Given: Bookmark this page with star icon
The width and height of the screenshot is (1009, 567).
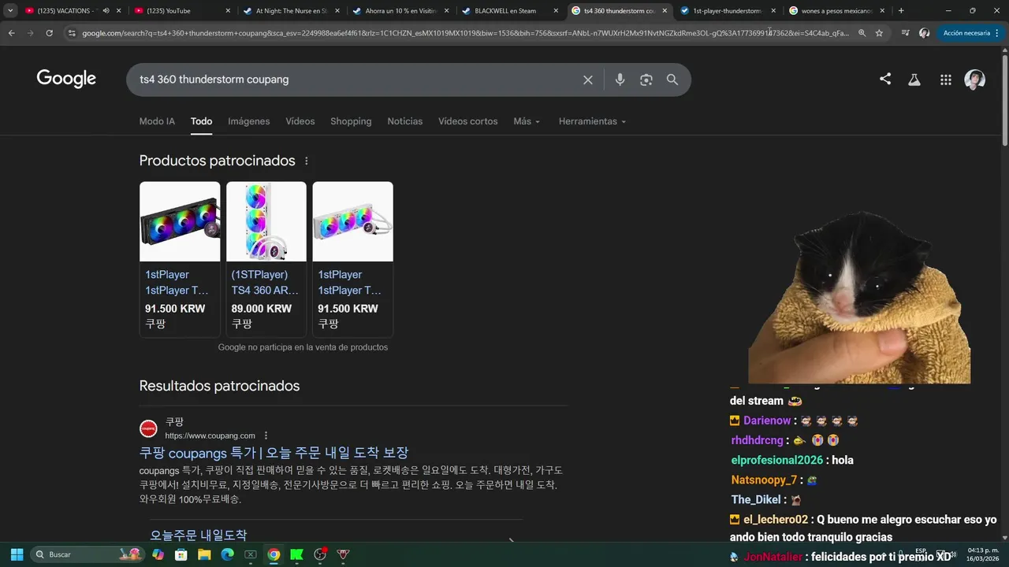Looking at the screenshot, I should click(x=879, y=33).
